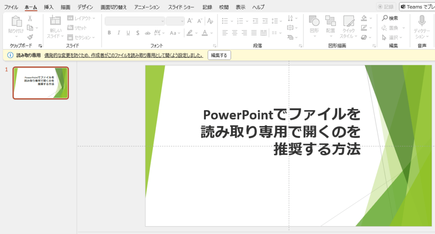
Task: Click the Dictation microphone icon
Action: tap(422, 21)
